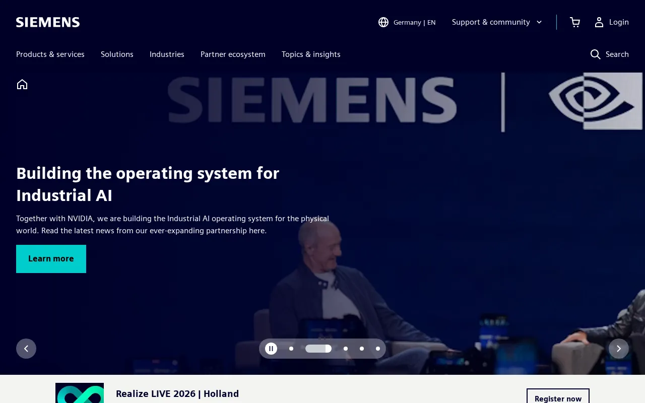Click Register now button

pos(558,396)
